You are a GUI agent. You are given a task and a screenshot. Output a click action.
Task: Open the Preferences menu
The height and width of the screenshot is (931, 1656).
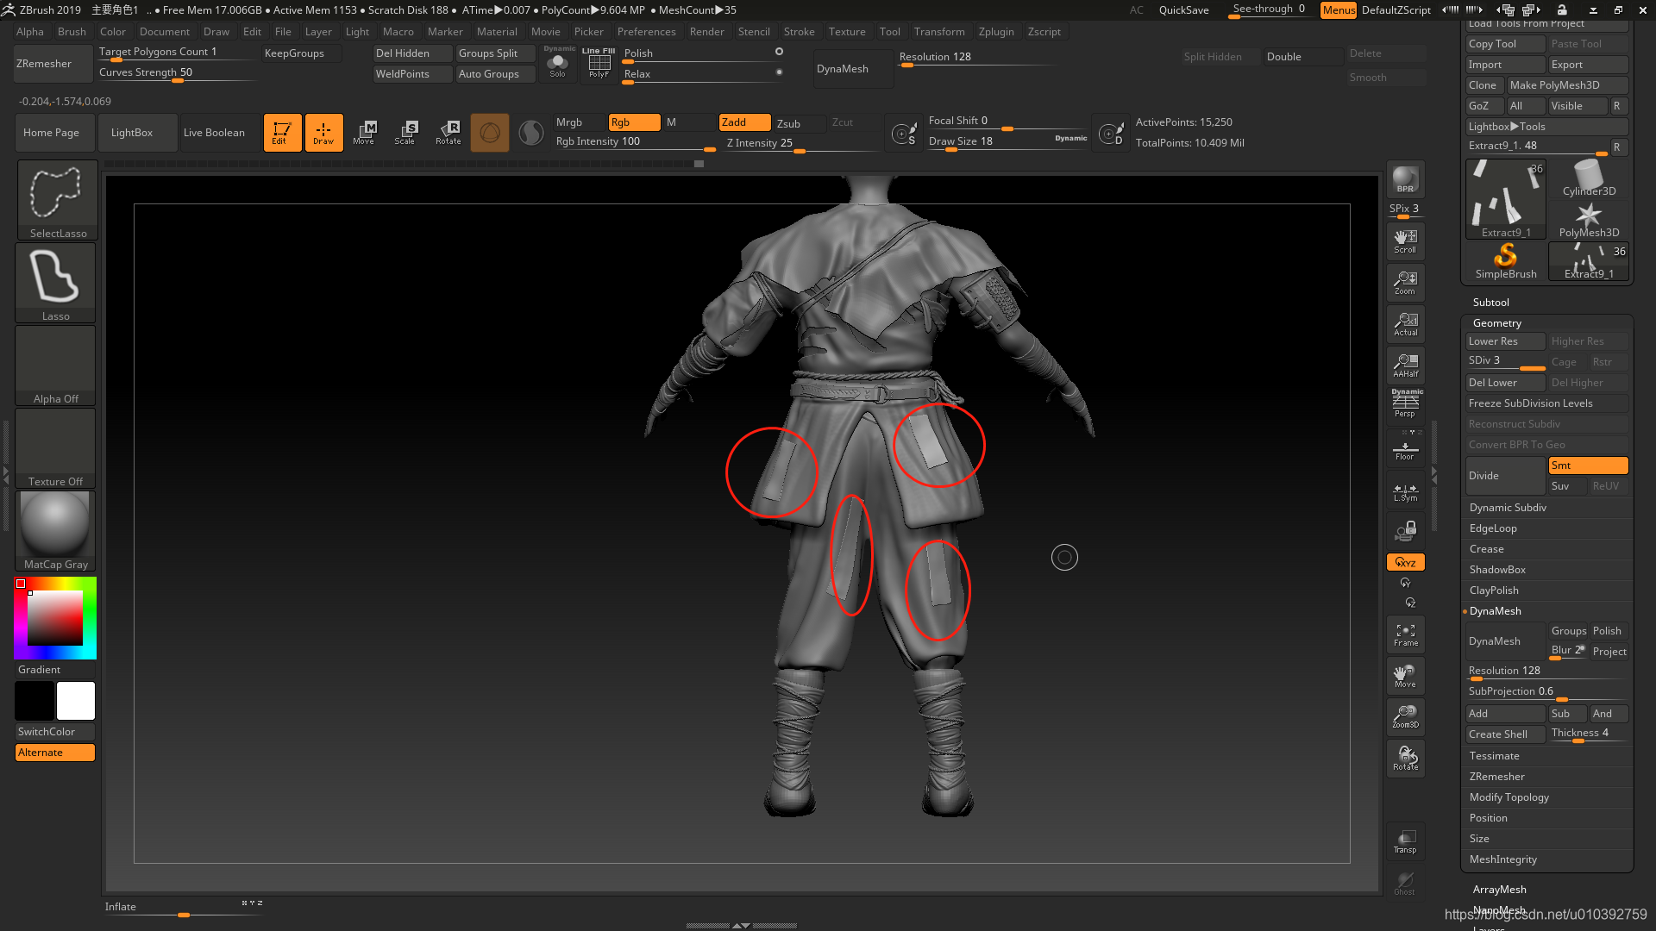tap(646, 32)
